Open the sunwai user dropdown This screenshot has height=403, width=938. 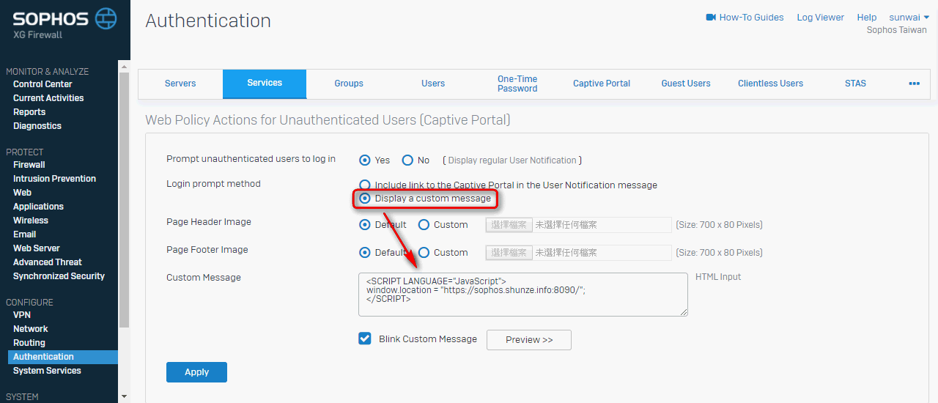pos(909,17)
